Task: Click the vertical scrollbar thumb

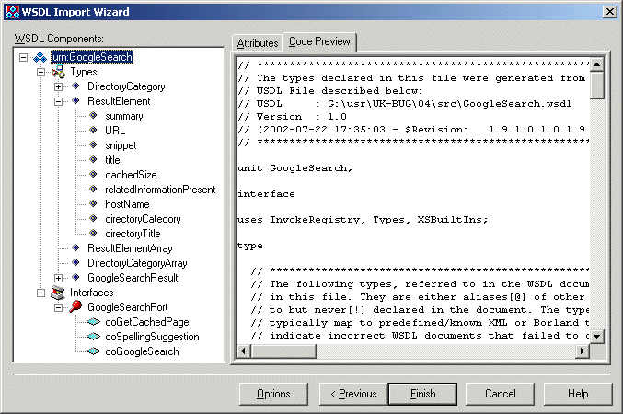Action: click(597, 85)
